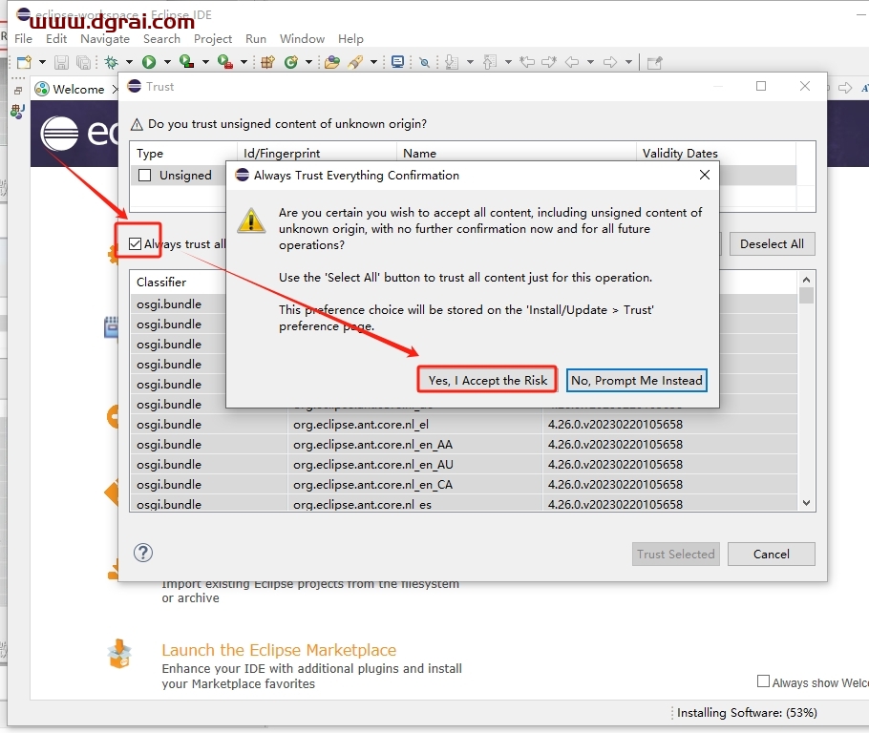Click the bundle list scrollbar thumb
This screenshot has width=869, height=733.
806,296
